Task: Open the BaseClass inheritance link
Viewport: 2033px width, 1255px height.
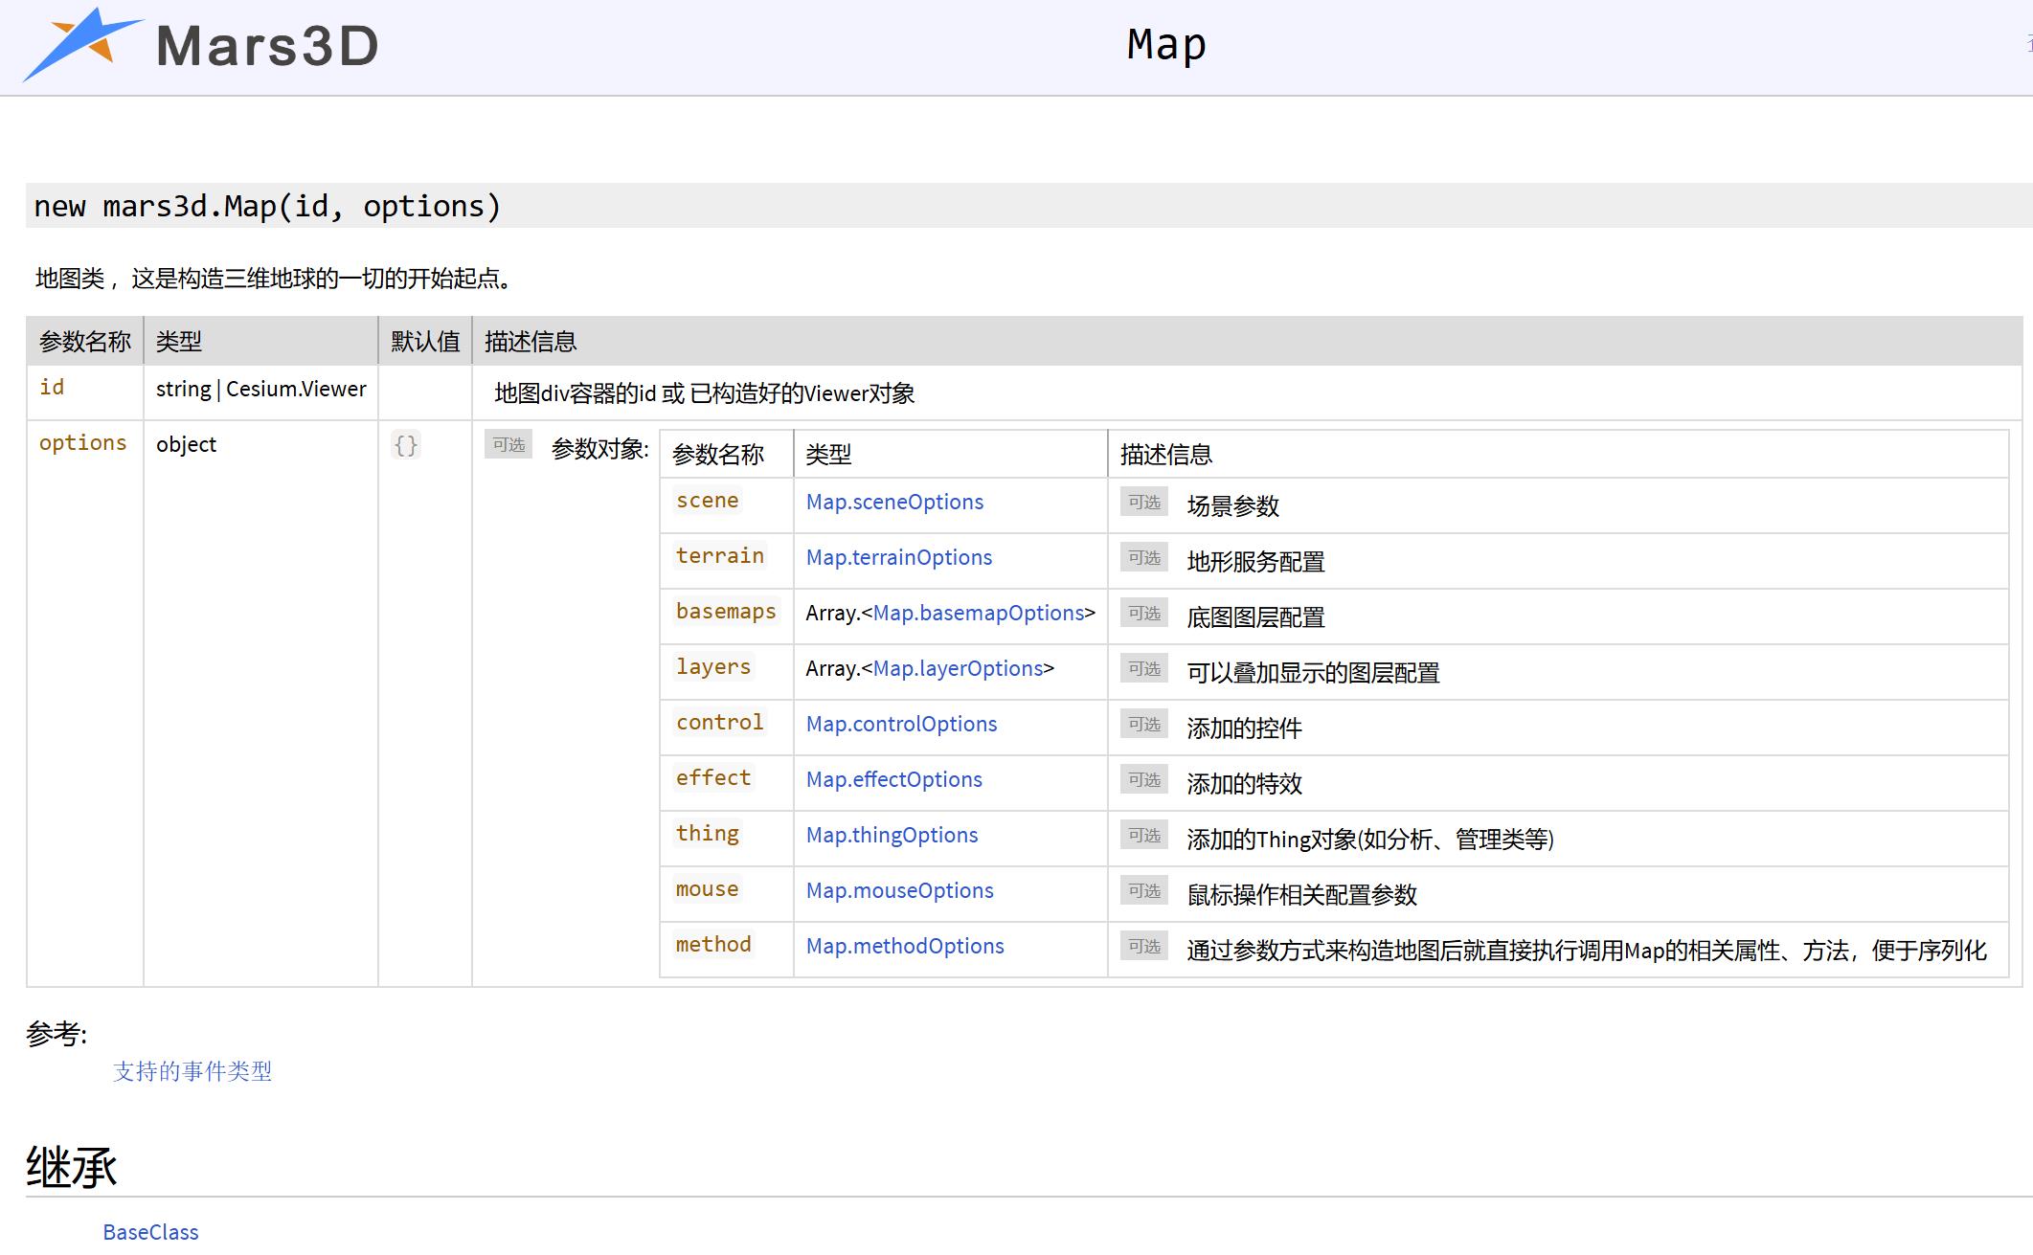Action: pos(150,1232)
